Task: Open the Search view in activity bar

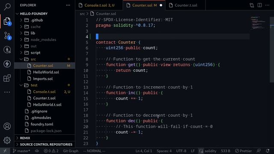Action: 7,7
